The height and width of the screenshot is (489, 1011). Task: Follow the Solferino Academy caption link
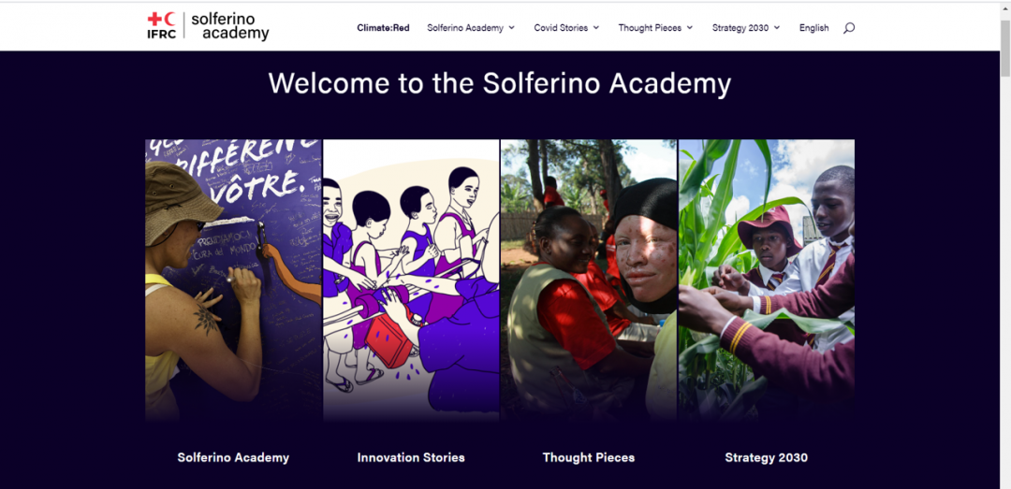click(x=233, y=458)
